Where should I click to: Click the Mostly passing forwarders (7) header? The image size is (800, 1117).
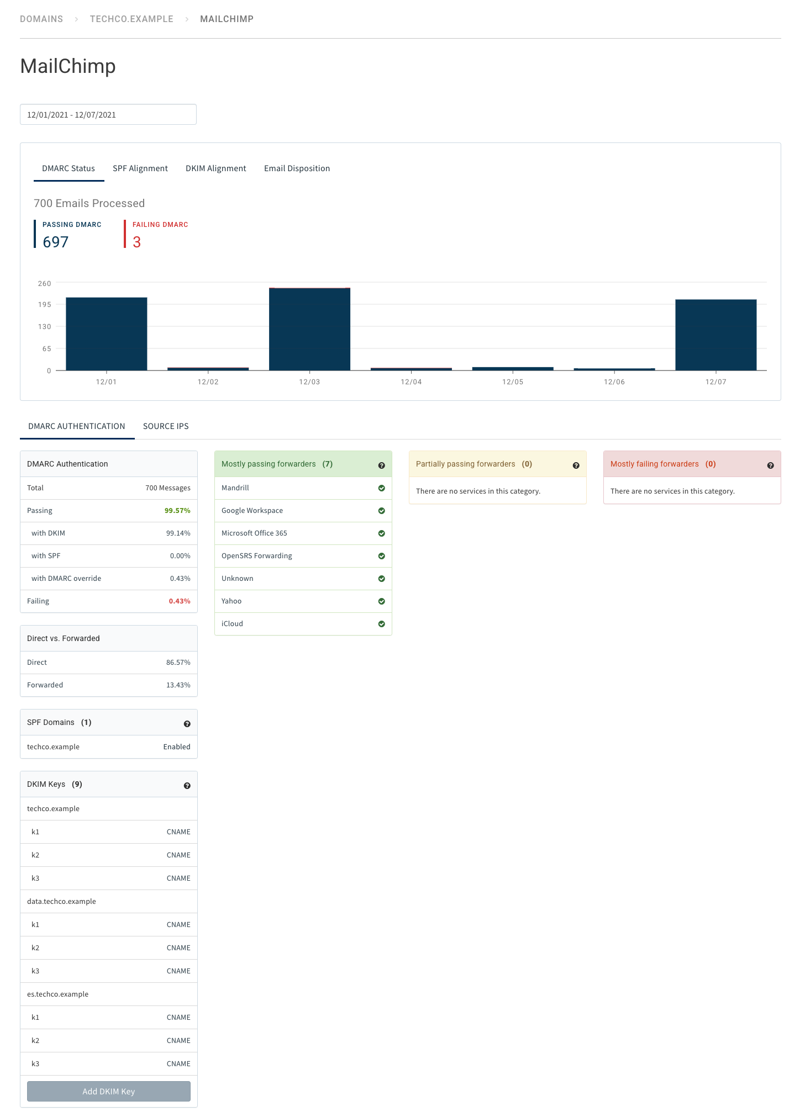(303, 464)
